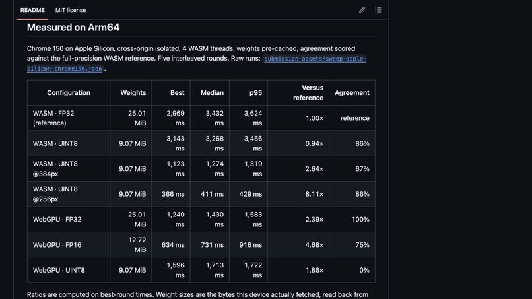Viewport: 532px width, 299px height.
Task: Click the '1,430 ms' median cell
Action: coord(210,220)
